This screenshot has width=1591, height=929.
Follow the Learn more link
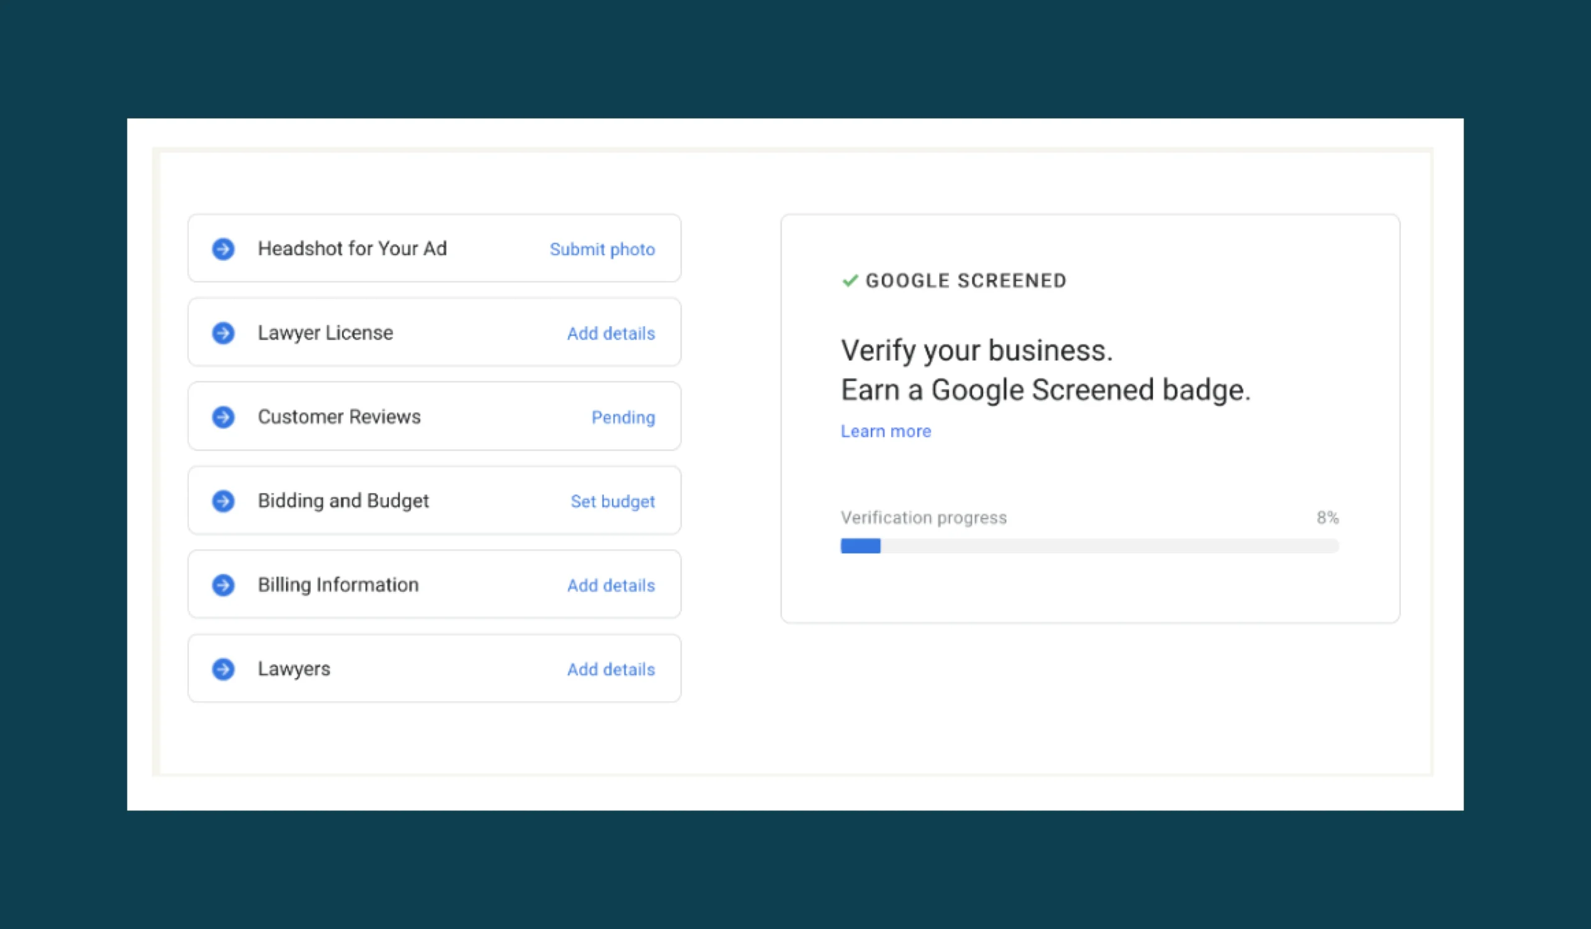tap(886, 432)
